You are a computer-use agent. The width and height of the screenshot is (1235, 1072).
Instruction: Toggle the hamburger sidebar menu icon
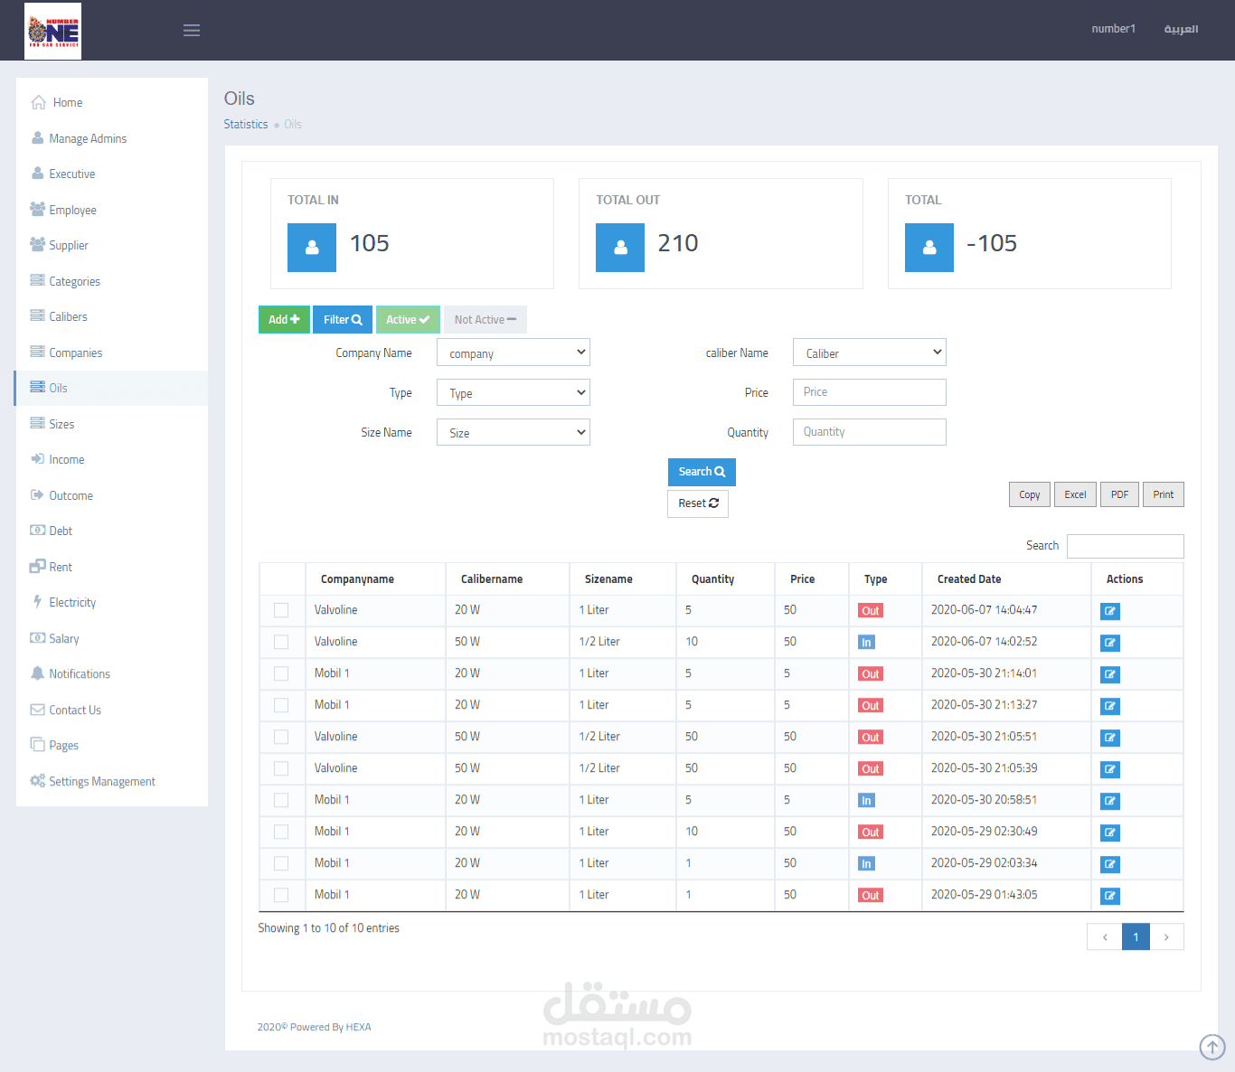pos(192,31)
